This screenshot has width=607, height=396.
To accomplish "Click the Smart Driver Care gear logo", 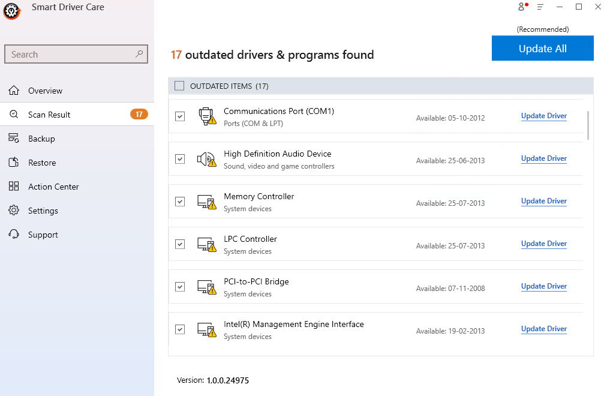I will tap(11, 11).
